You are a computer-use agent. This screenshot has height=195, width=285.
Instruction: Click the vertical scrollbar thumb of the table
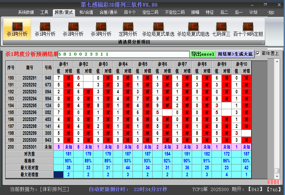277,171
